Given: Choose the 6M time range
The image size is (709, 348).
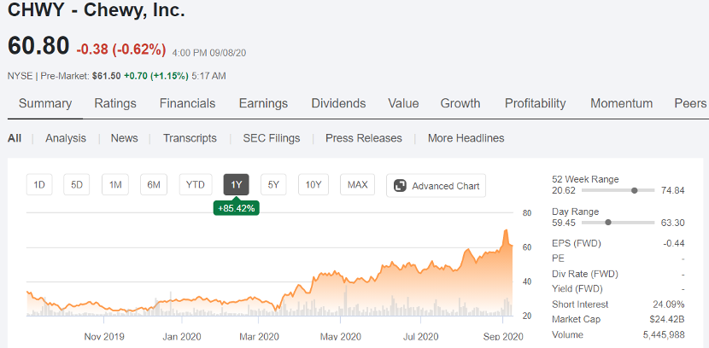Looking at the screenshot, I should [x=154, y=185].
